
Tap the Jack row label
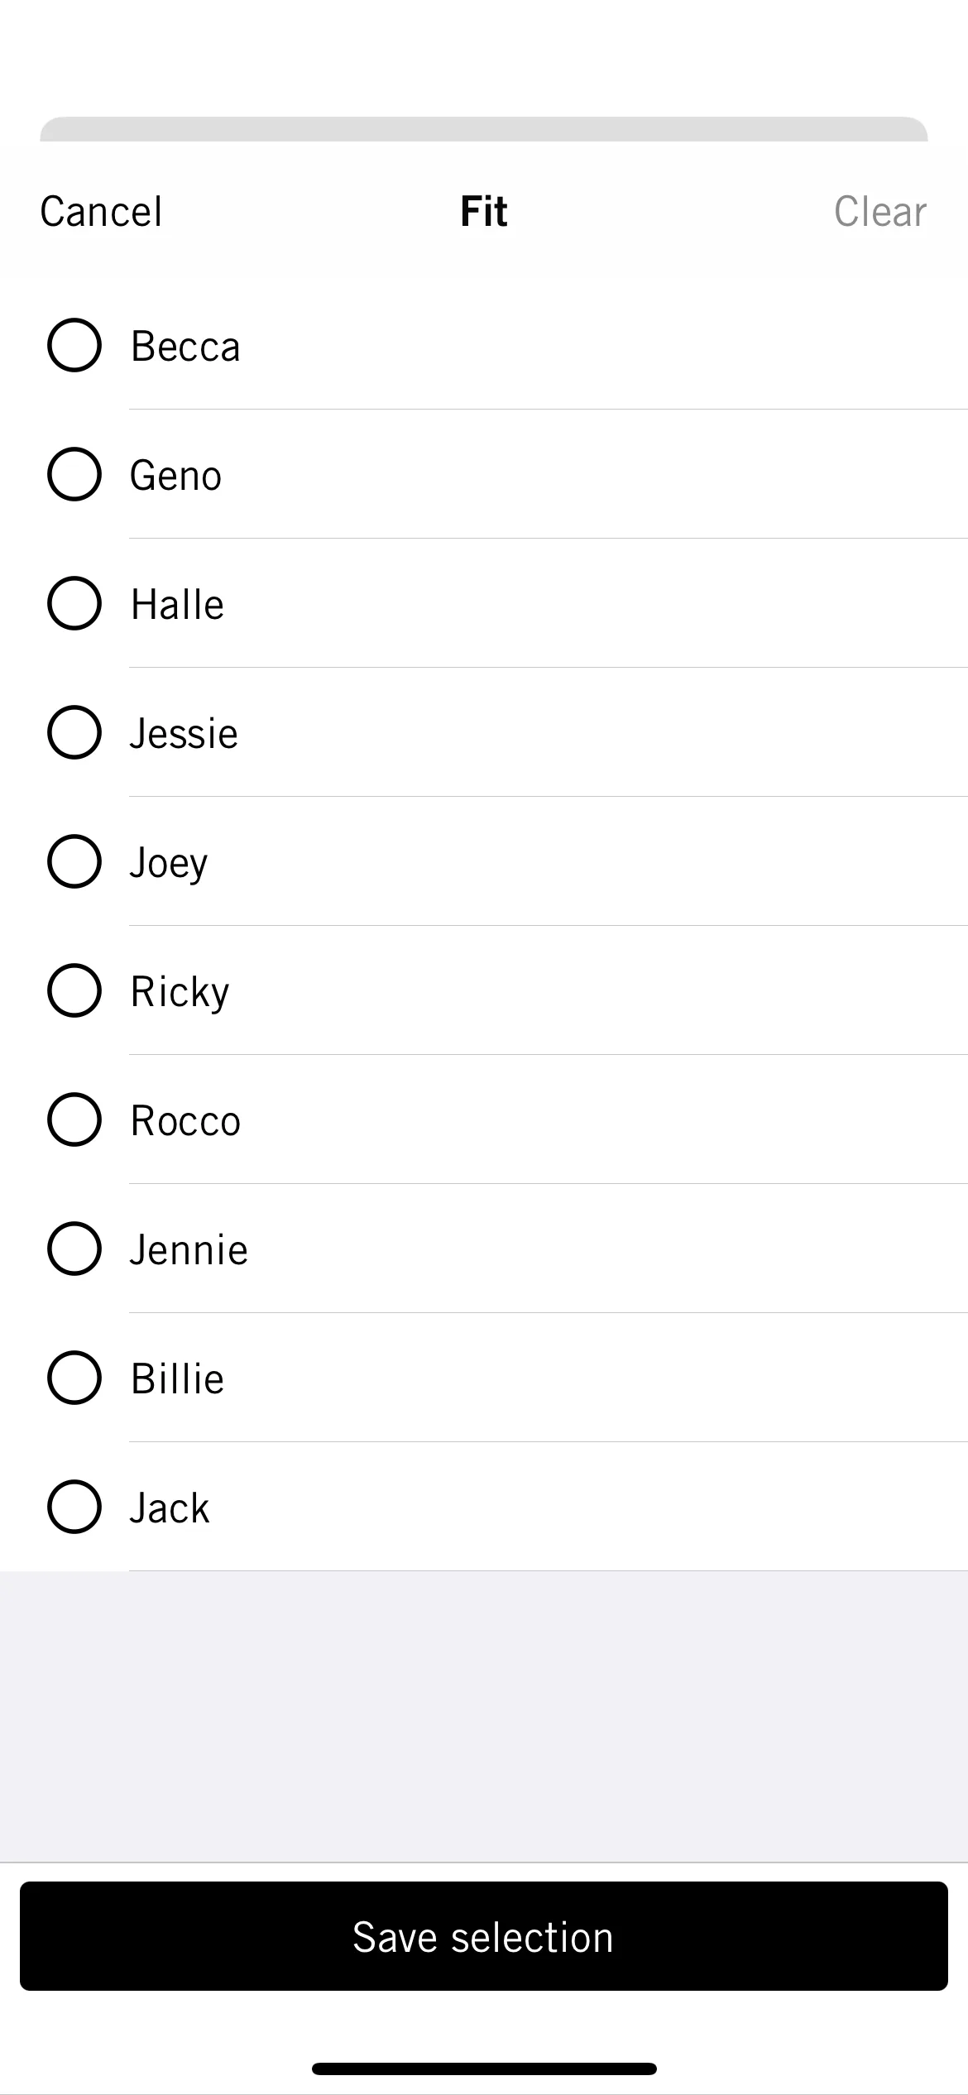170,1508
